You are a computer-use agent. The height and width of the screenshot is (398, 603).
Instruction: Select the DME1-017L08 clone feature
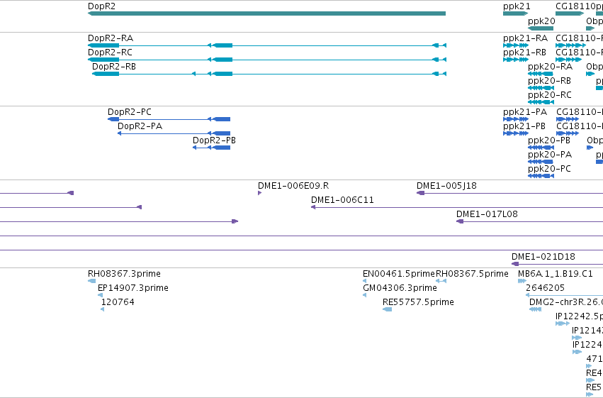click(x=529, y=221)
